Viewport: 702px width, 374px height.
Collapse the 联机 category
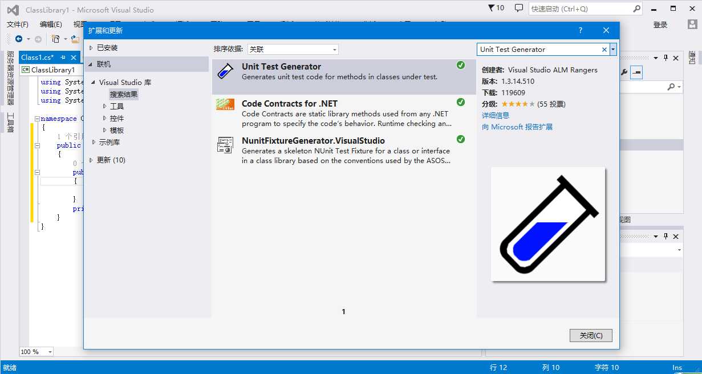click(x=91, y=64)
